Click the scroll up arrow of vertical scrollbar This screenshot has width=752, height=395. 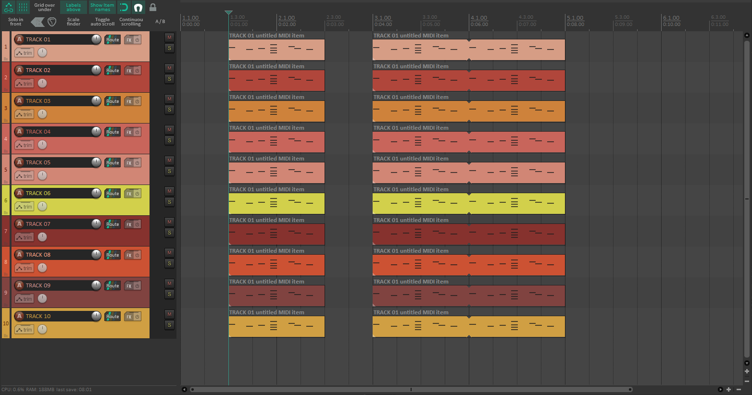[x=747, y=35]
